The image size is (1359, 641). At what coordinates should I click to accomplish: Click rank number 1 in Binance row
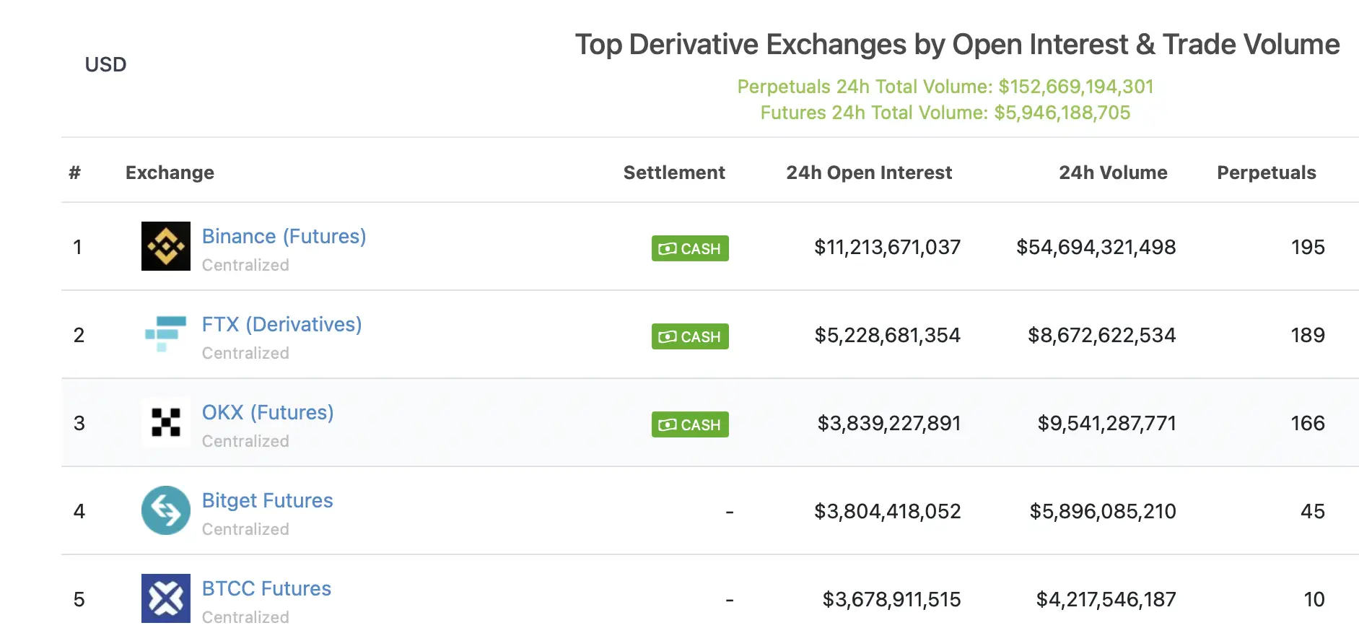pyautogui.click(x=78, y=248)
